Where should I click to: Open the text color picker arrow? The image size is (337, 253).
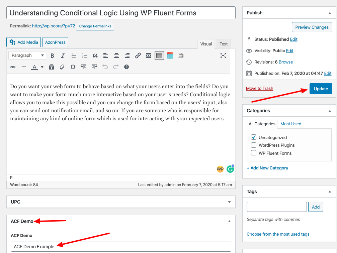(42, 67)
